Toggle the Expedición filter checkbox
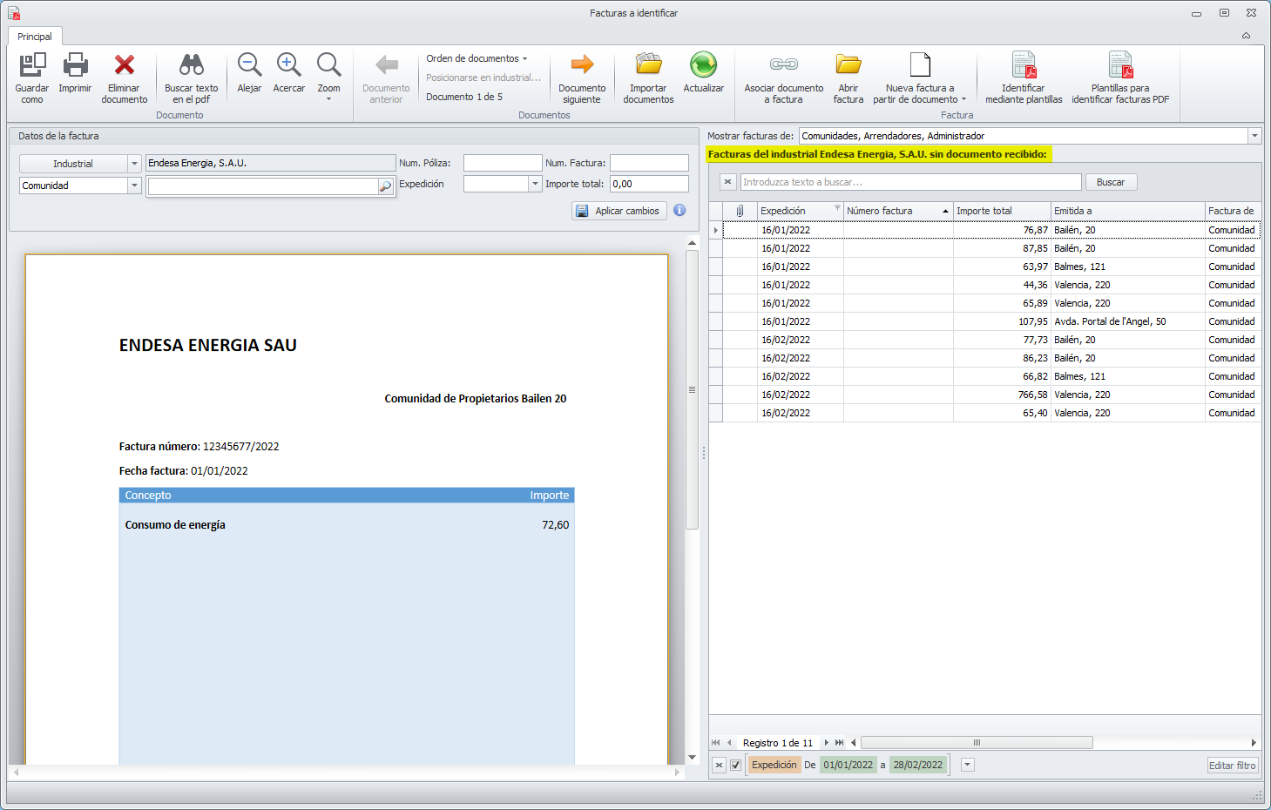Screen dimensions: 1271x810 (x=736, y=766)
